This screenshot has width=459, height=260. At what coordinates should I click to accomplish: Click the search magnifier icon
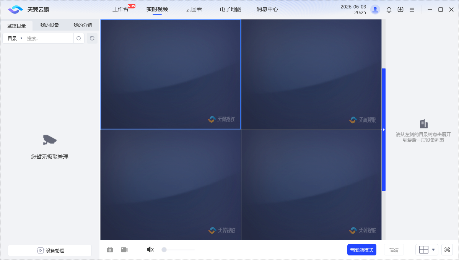[79, 38]
